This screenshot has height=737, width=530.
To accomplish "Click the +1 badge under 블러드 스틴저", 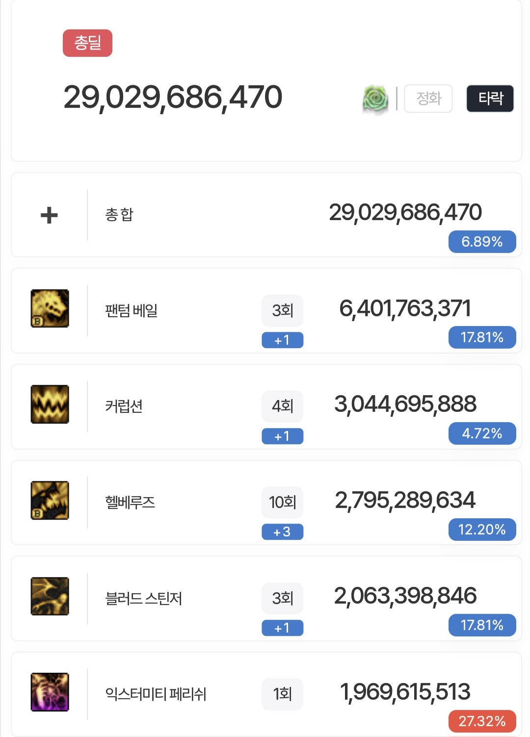I will click(282, 628).
